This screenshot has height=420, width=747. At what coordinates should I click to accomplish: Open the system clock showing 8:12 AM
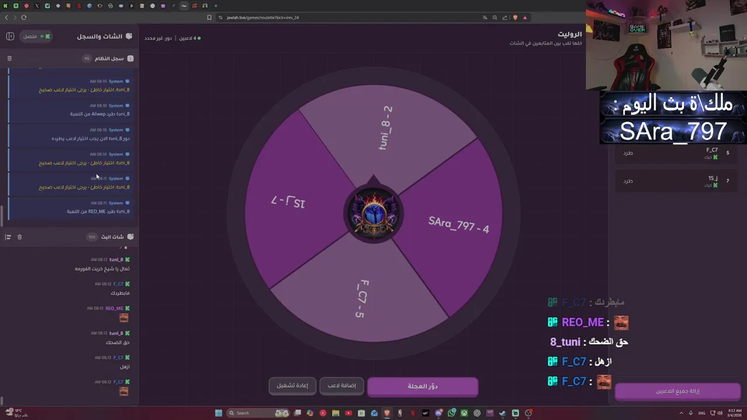734,412
